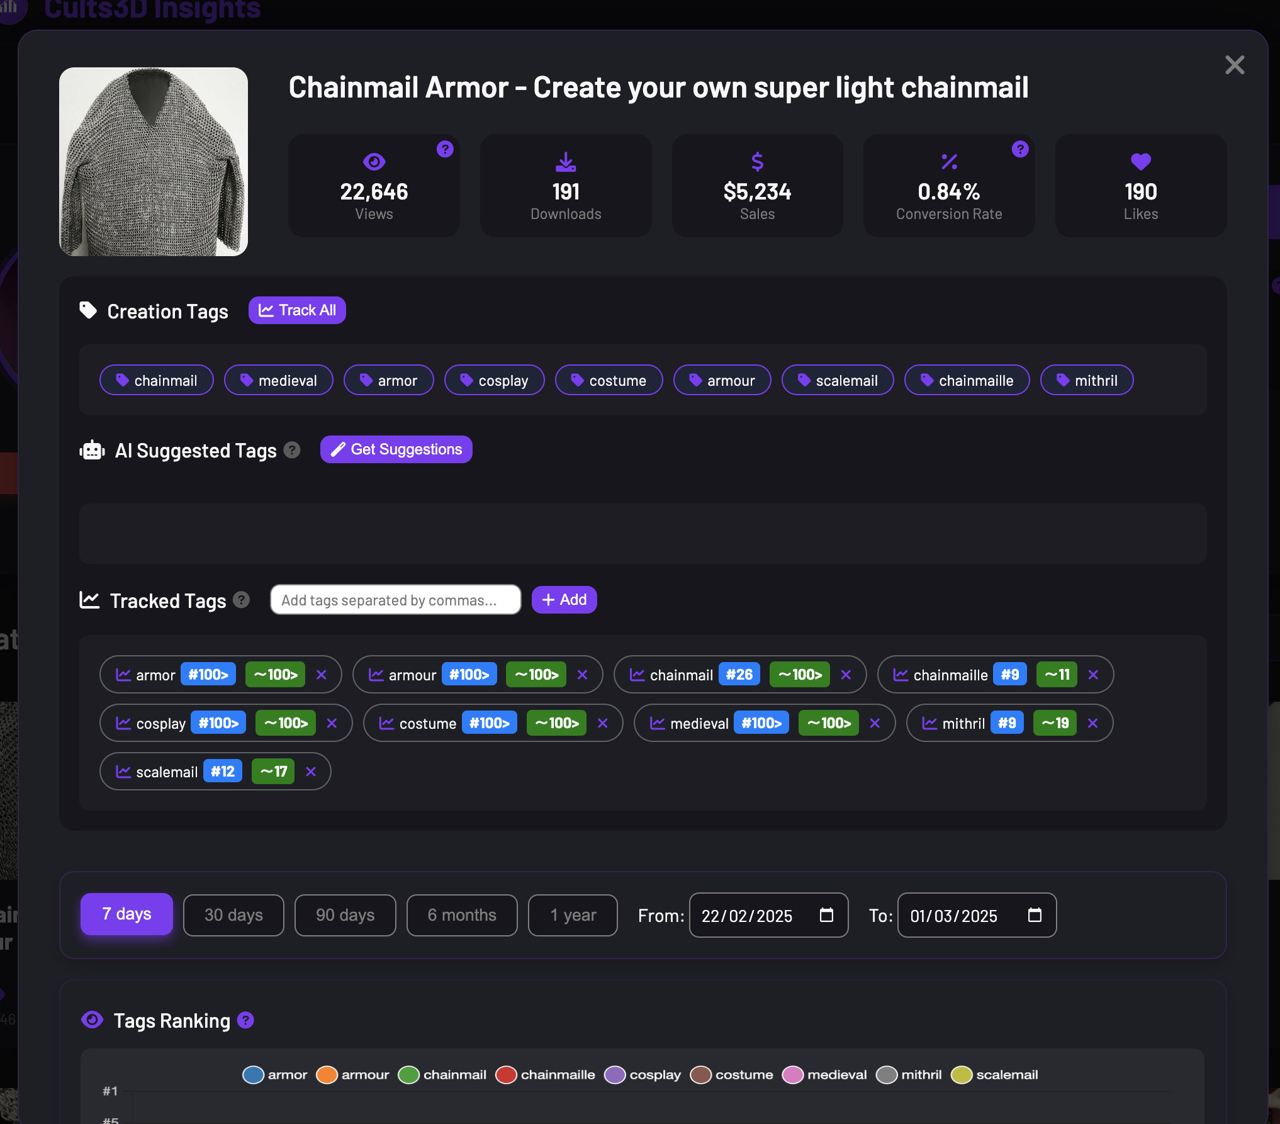
Task: Click the scalemail rank #12 badge
Action: 223,772
